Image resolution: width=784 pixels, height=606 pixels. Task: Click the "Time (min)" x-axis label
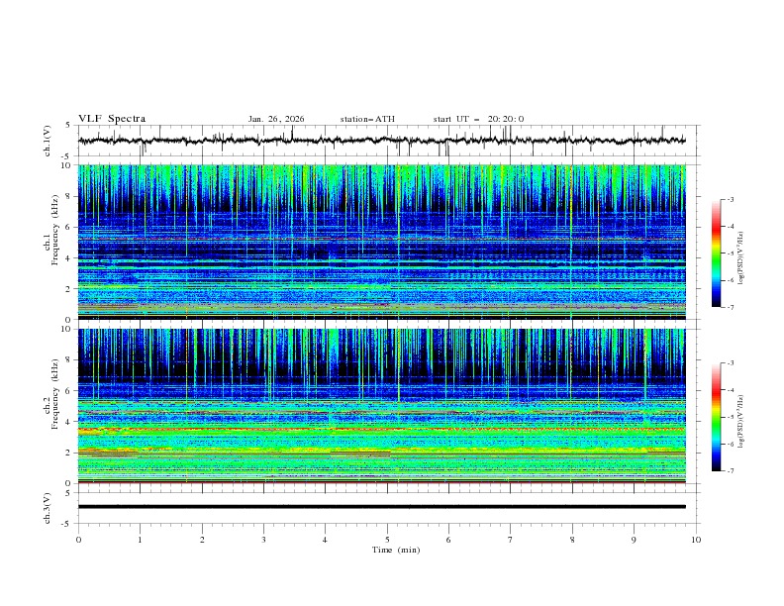click(x=396, y=550)
